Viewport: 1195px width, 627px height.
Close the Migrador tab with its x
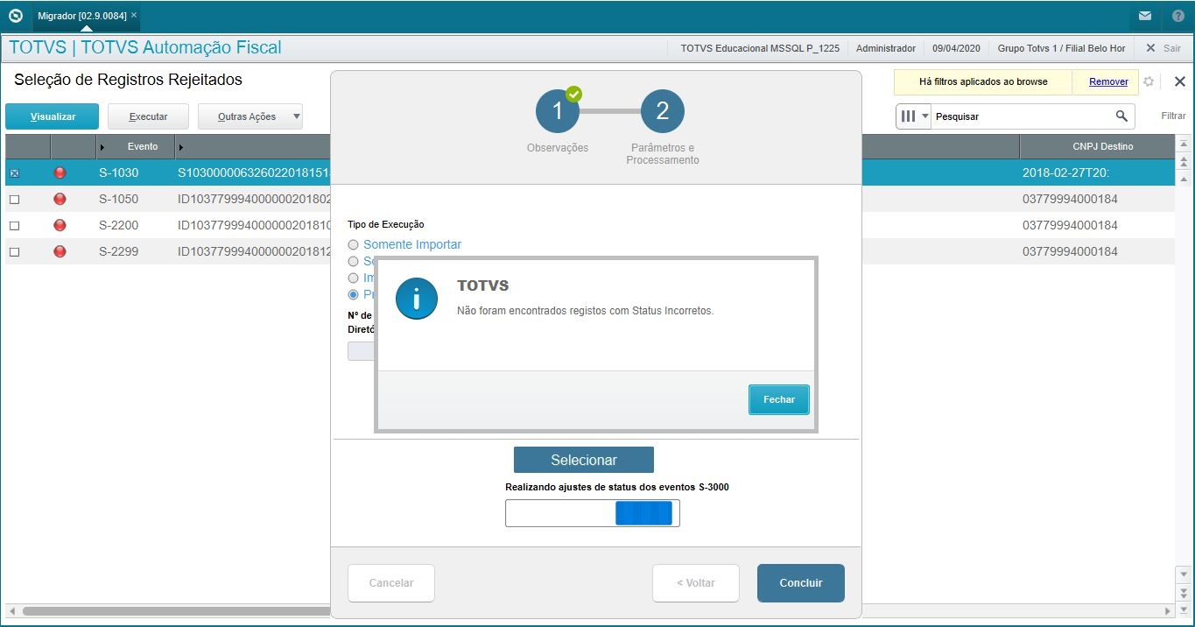pyautogui.click(x=134, y=16)
